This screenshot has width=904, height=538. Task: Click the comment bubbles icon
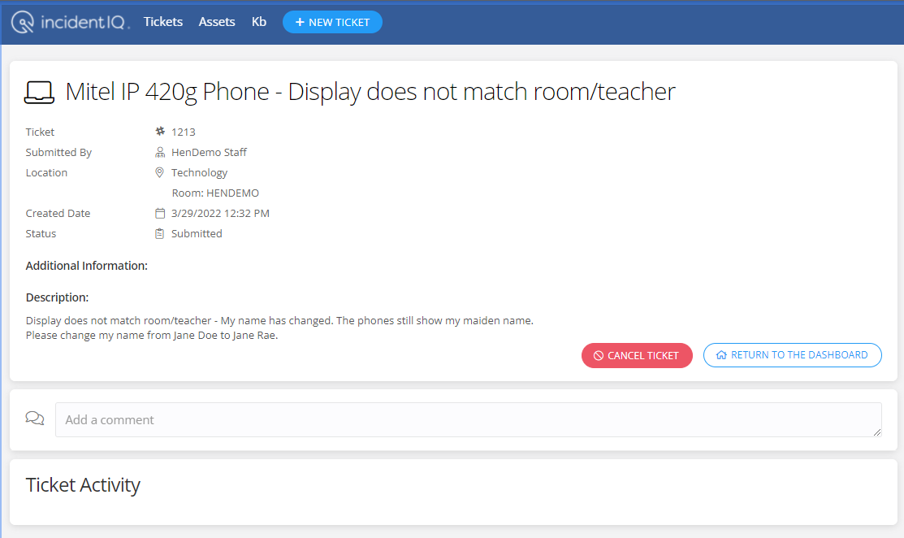coord(35,419)
